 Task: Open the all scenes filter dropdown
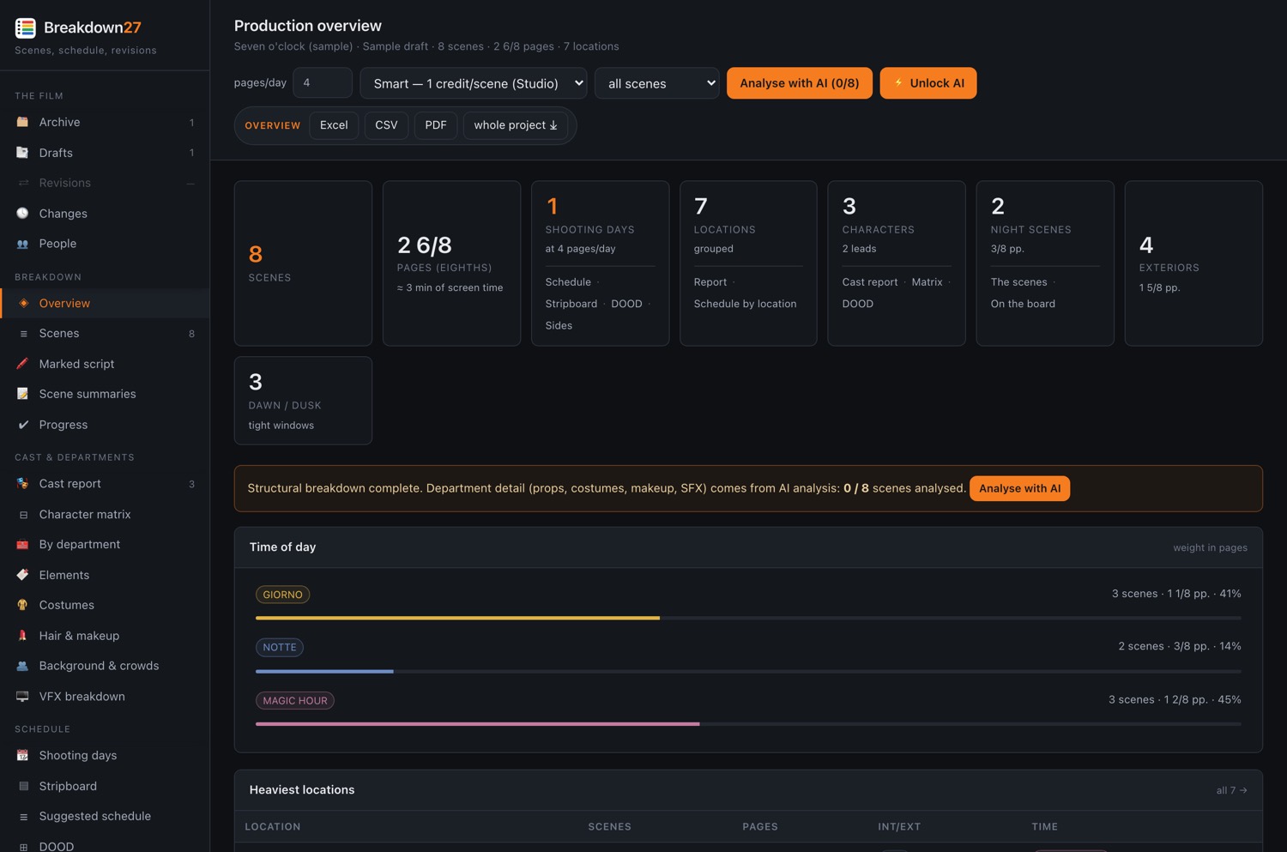pos(656,83)
